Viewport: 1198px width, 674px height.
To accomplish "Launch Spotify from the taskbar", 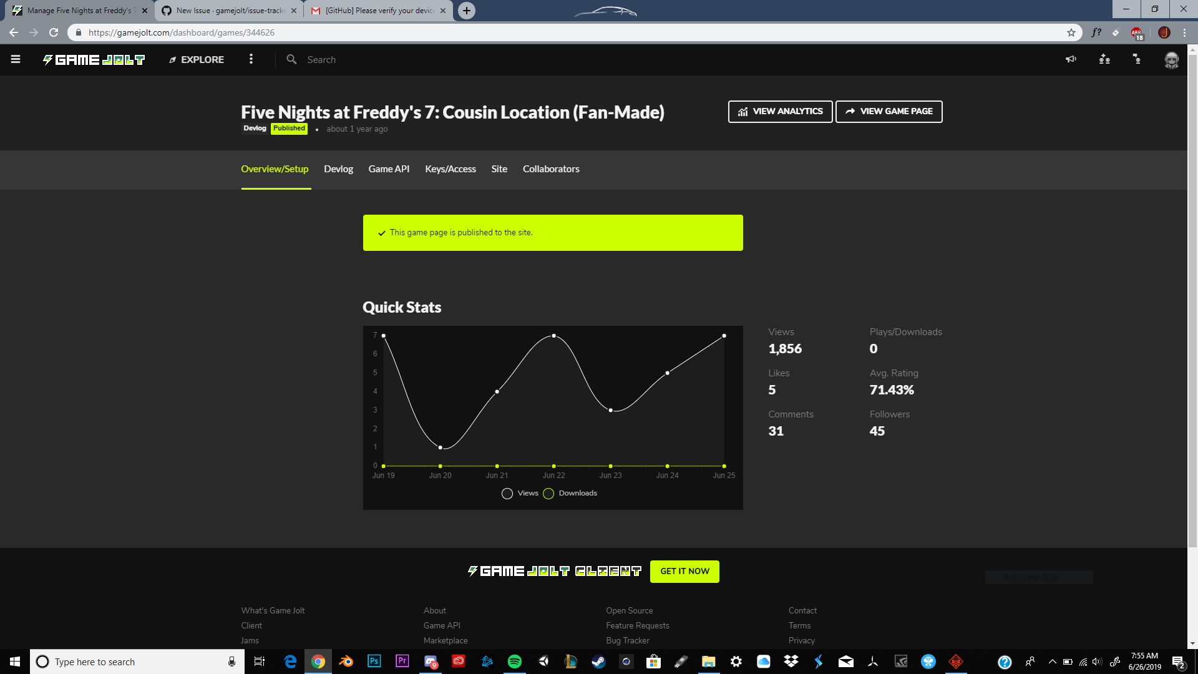I will 515,662.
